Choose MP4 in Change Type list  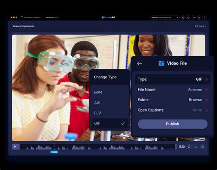click(x=109, y=93)
